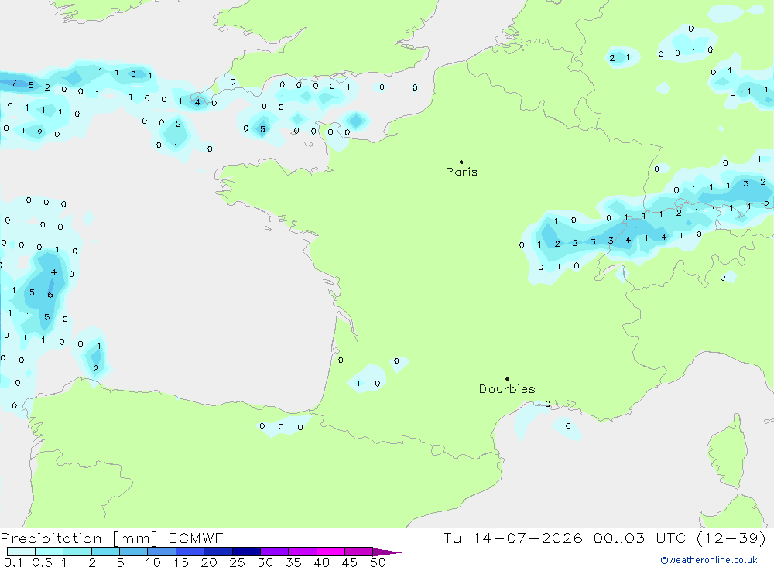Pick the 0.1–0.5 mm legend swatch
Viewport: 774px width, 567px height.
coord(21,552)
